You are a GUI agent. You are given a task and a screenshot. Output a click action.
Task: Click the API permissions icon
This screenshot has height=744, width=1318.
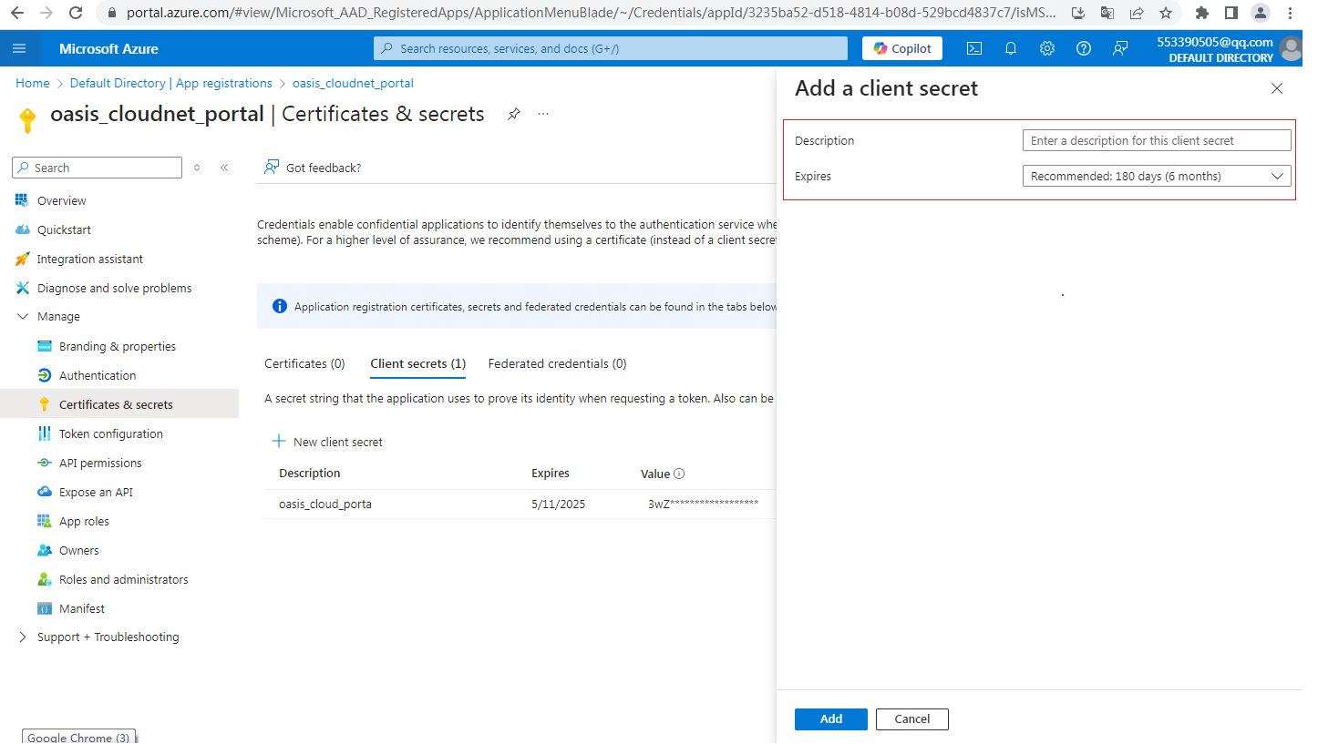[x=44, y=463]
